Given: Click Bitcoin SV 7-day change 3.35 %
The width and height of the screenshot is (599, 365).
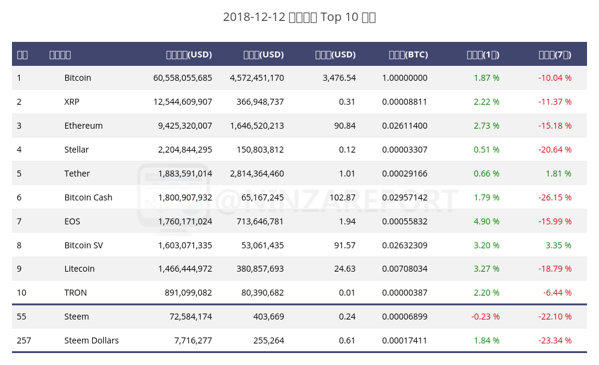Looking at the screenshot, I should (x=558, y=245).
